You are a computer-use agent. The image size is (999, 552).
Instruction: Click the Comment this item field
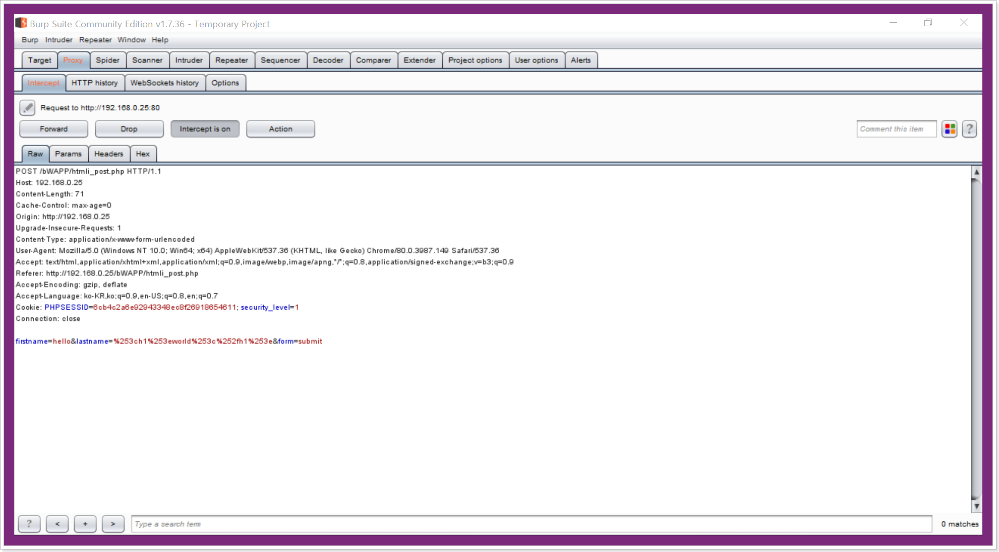tap(896, 129)
